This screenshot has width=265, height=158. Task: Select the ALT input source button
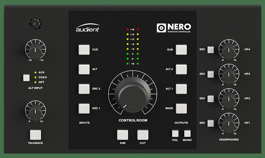click(84, 69)
